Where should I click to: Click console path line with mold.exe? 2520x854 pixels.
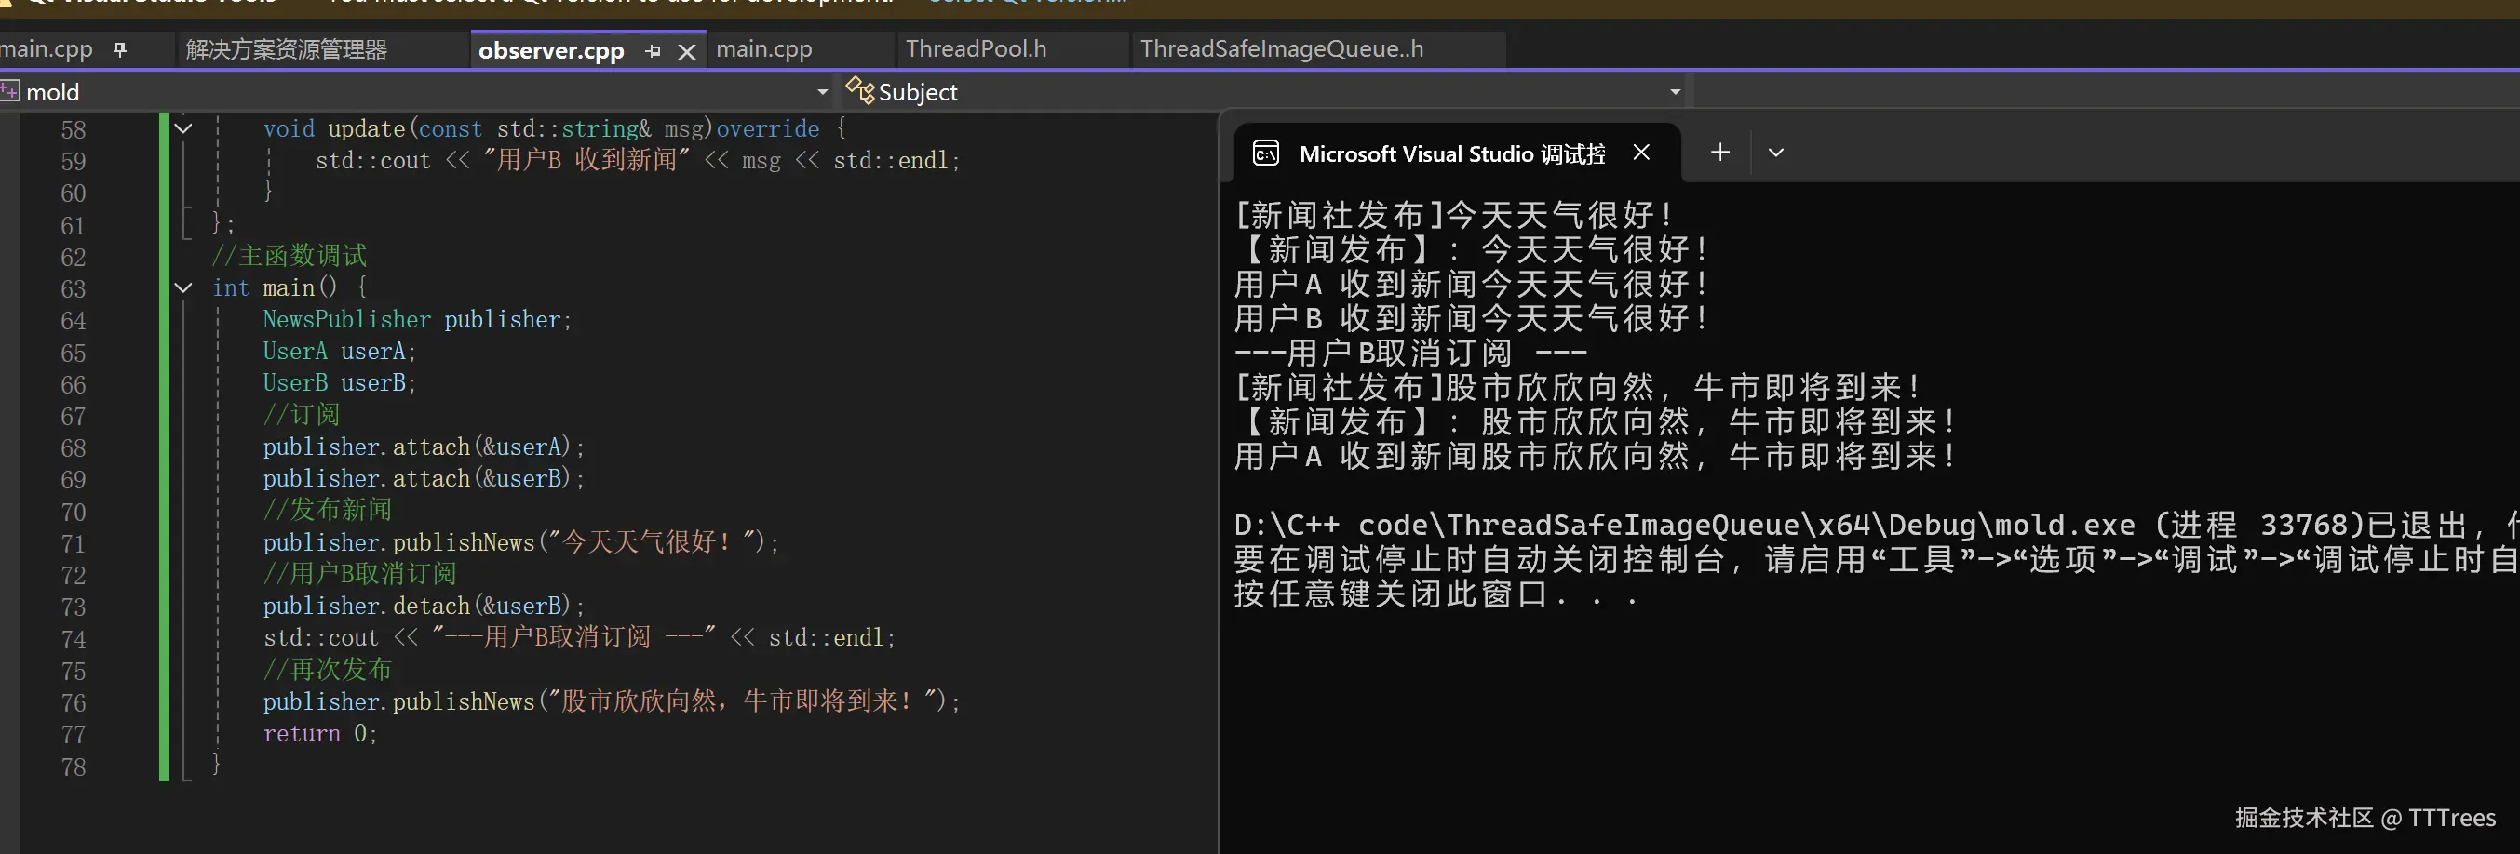tap(1877, 525)
